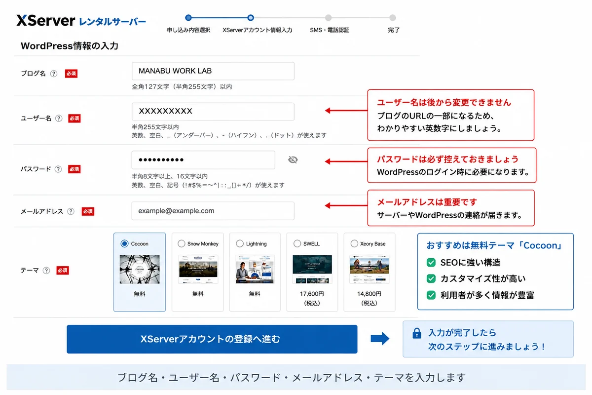Select the Lightning theme radio button
Viewport: 592px width, 395px height.
point(240,243)
